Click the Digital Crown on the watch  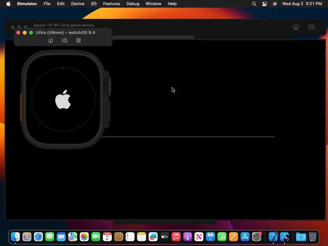(x=110, y=86)
